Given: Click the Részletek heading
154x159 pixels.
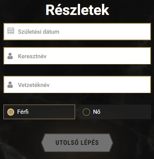Looking at the screenshot, I should [x=77, y=10].
